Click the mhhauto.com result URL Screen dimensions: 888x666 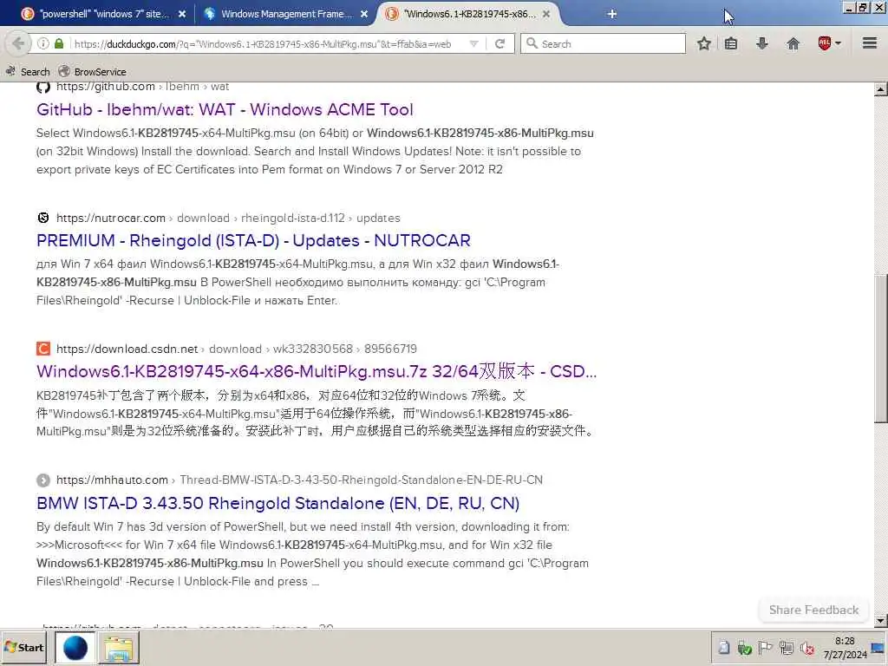click(299, 480)
